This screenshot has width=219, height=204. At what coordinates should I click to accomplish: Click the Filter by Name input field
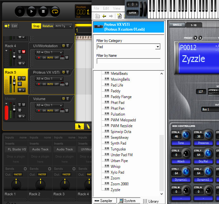pyautogui.click(x=129, y=61)
